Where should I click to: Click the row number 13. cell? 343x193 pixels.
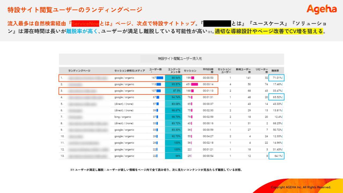tap(62, 156)
